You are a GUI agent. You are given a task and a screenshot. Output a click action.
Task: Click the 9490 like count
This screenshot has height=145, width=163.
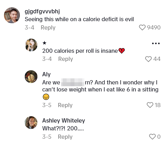tap(154, 28)
